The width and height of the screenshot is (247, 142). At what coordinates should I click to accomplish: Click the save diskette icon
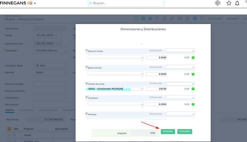pyautogui.click(x=143, y=18)
